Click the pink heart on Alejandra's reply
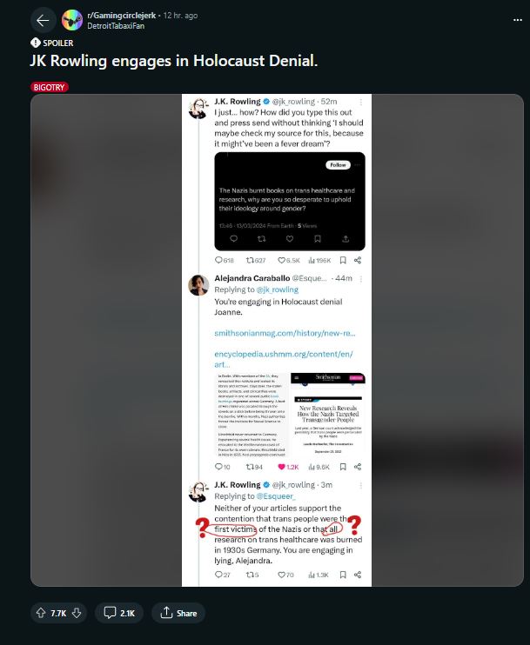The image size is (530, 645). click(282, 467)
